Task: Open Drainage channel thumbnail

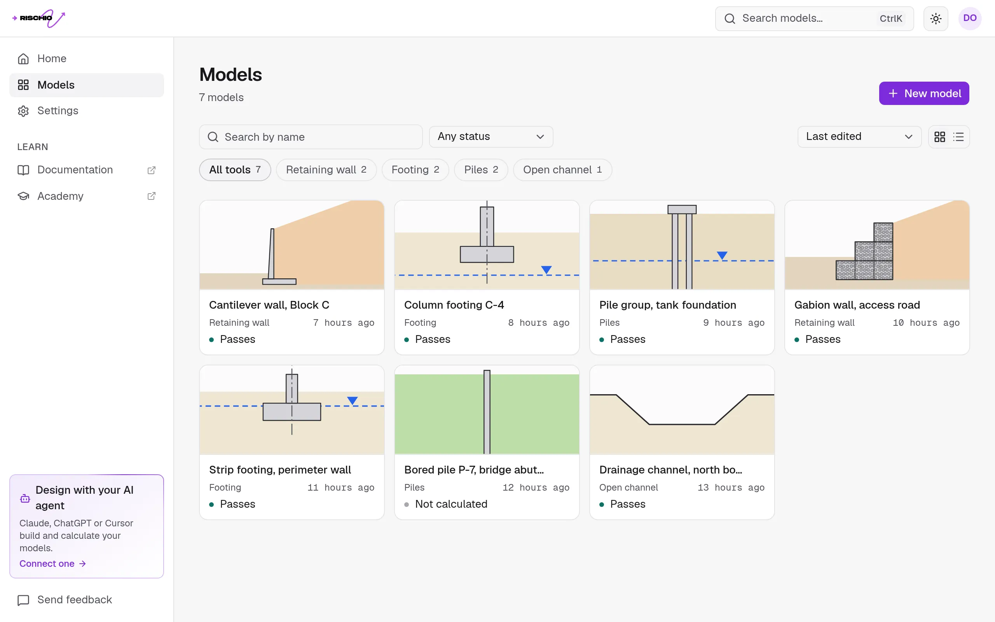Action: coord(682,410)
